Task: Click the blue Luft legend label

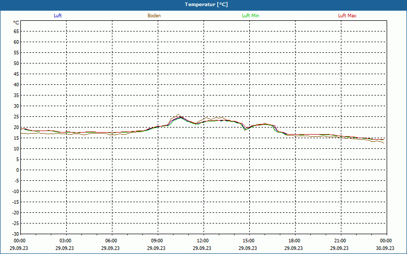Action: (57, 16)
